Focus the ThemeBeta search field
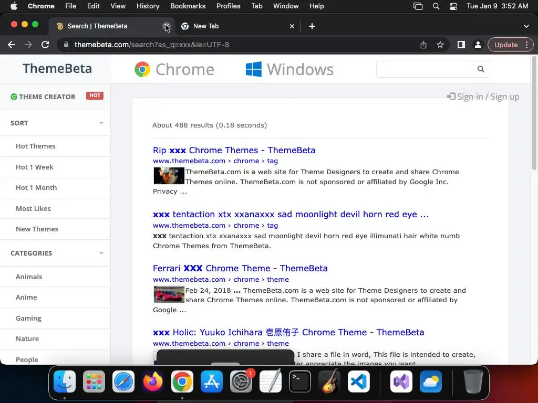 (423, 69)
